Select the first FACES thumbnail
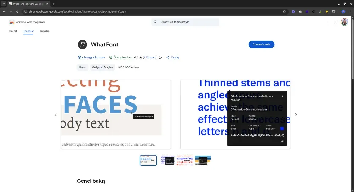 [148, 160]
